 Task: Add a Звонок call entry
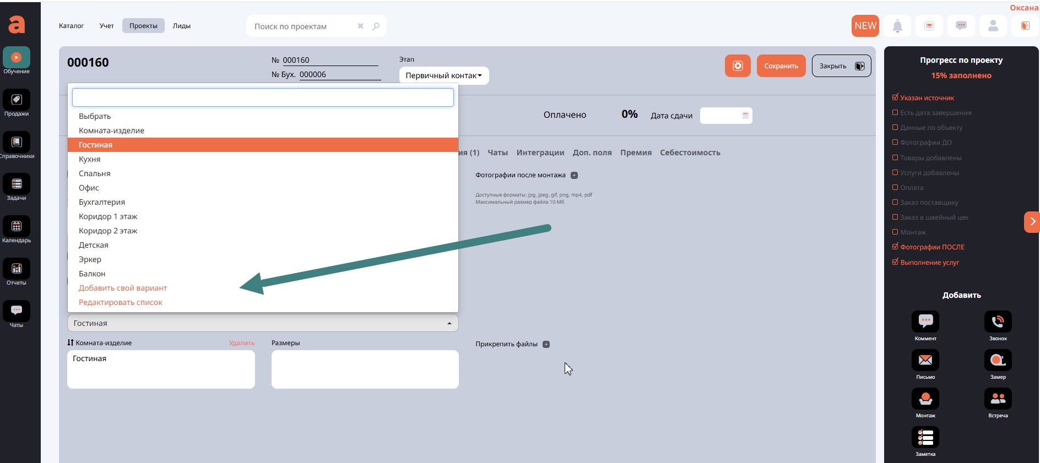click(998, 322)
